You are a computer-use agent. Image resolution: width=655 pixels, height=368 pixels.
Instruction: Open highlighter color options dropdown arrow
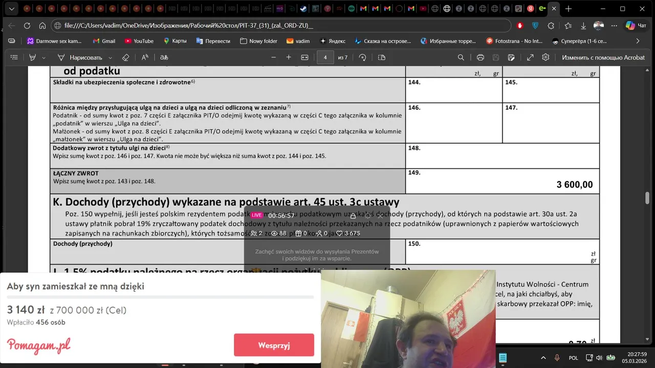pyautogui.click(x=43, y=58)
